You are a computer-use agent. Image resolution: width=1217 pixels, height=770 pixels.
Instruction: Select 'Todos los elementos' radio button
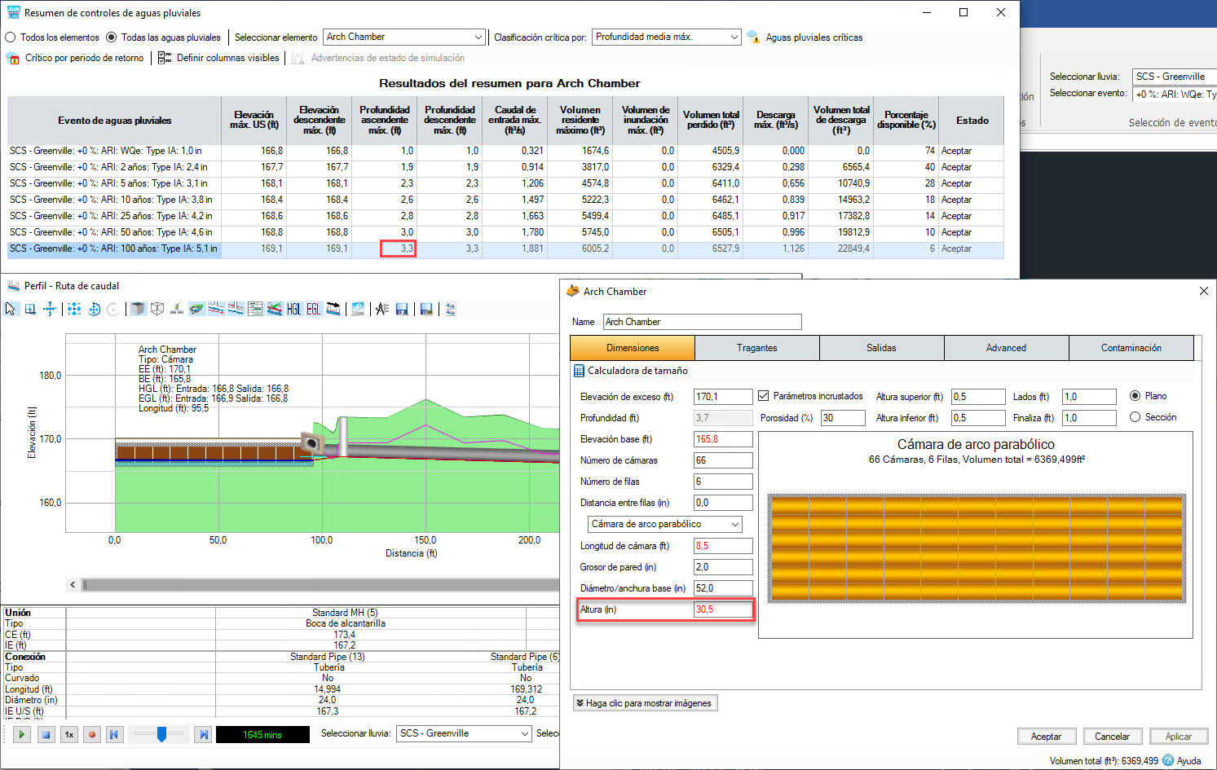tap(11, 37)
